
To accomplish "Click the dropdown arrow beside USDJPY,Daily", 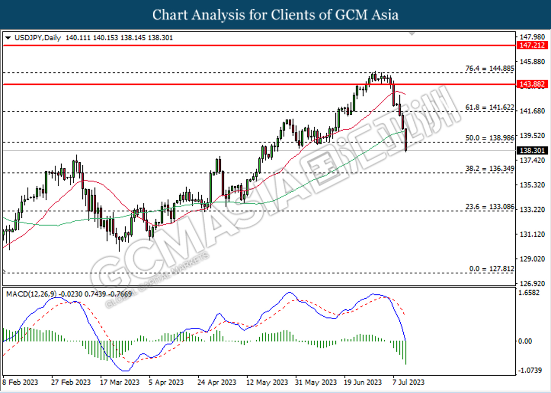I will tap(8, 38).
